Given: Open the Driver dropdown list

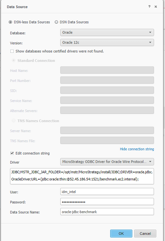Looking at the screenshot, I should pos(107,162).
